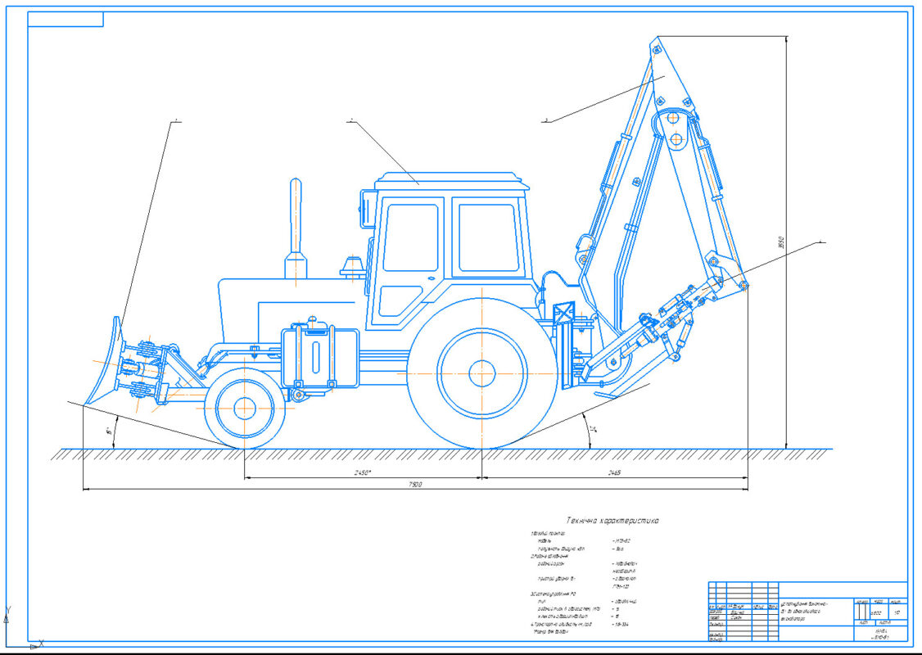Select the 2465 rear overhang dimension

[614, 474]
